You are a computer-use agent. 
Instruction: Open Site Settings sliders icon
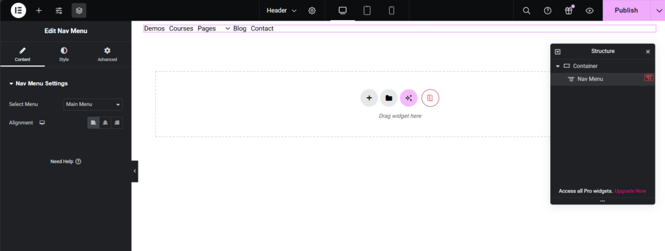pos(59,10)
